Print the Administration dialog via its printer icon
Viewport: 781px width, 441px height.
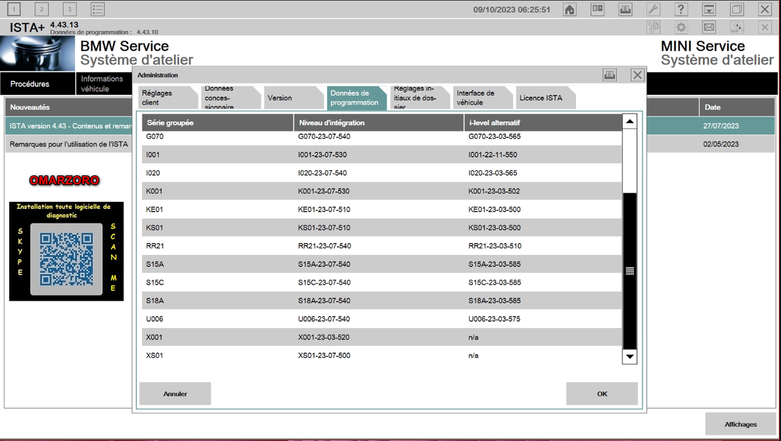610,74
